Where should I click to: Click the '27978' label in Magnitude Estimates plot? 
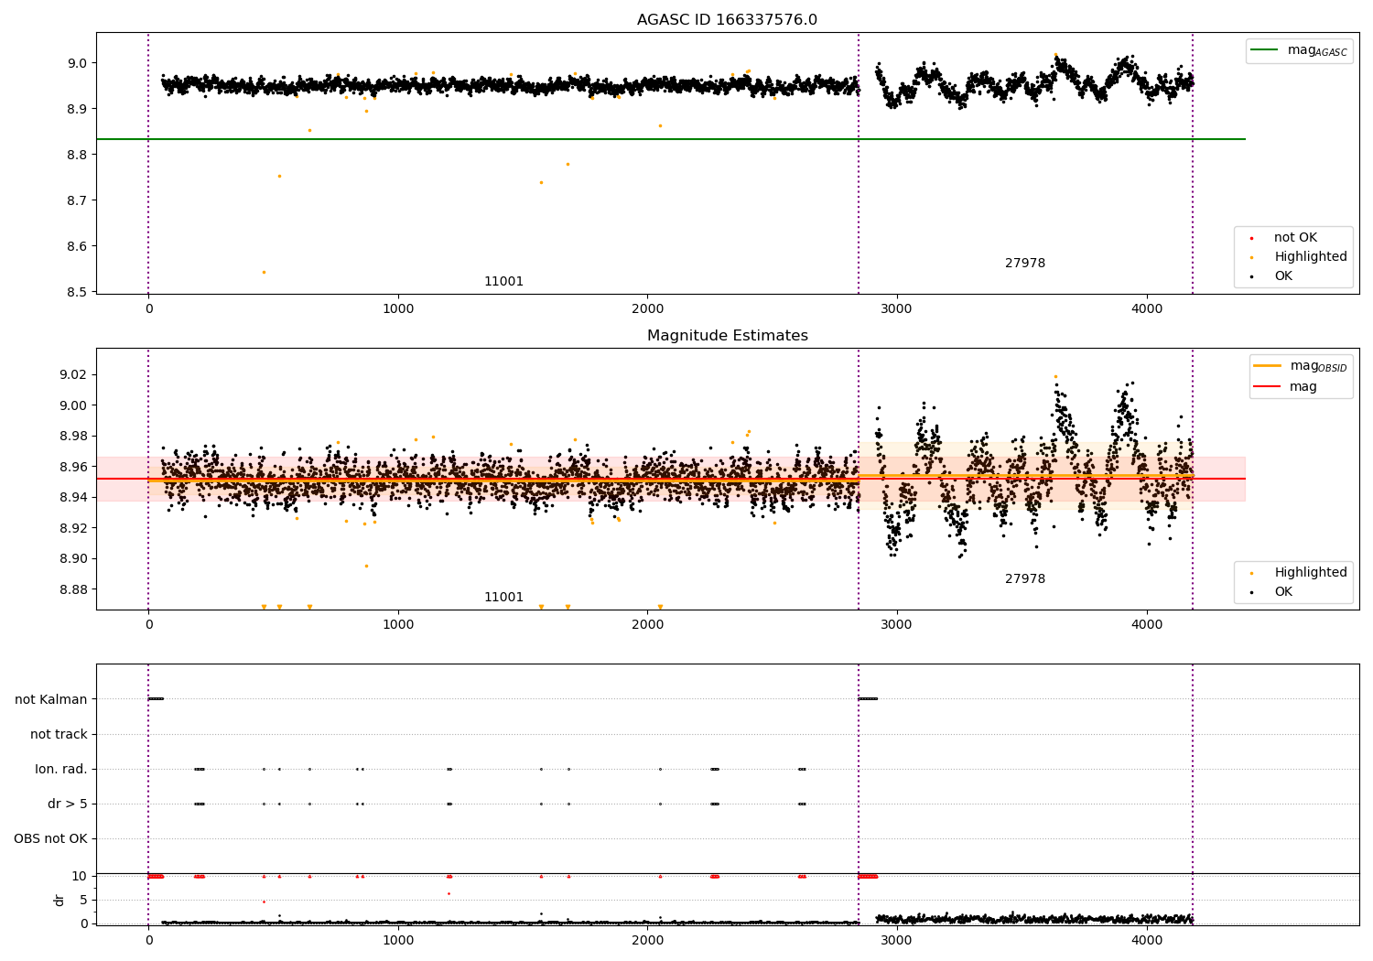[1024, 579]
